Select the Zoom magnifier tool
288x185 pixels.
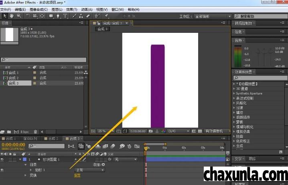click(x=19, y=16)
